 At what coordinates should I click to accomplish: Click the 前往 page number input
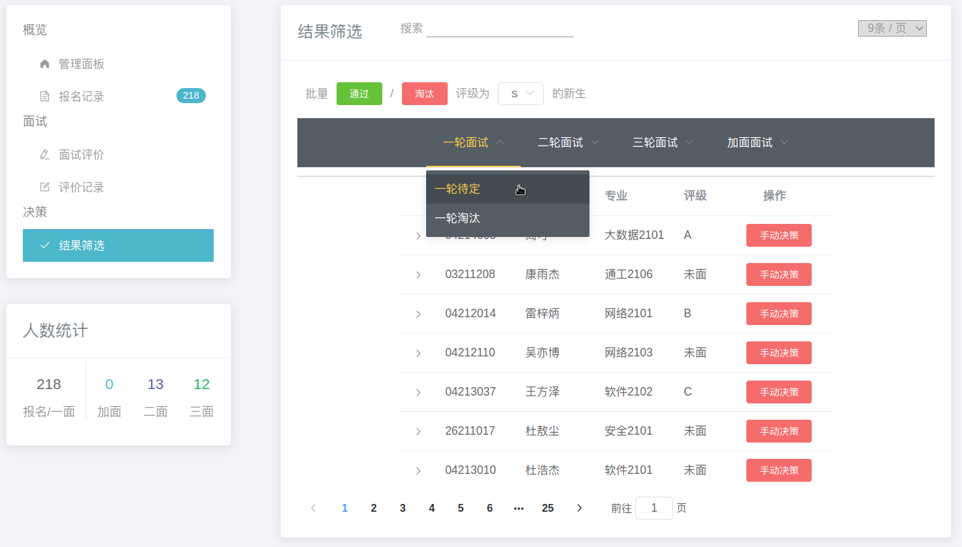point(654,508)
